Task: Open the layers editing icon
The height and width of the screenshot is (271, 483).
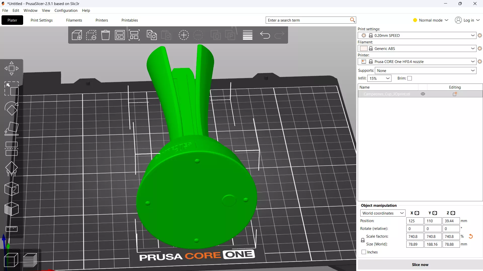Action: (x=248, y=35)
